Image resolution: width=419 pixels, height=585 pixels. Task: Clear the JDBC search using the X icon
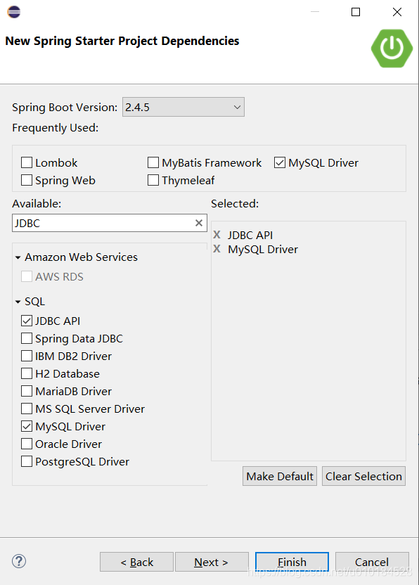click(198, 223)
